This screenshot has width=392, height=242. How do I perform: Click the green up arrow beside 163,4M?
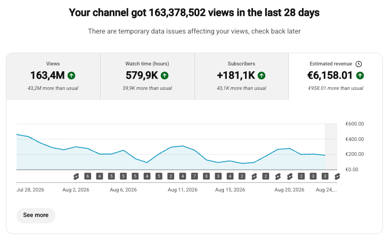71,76
